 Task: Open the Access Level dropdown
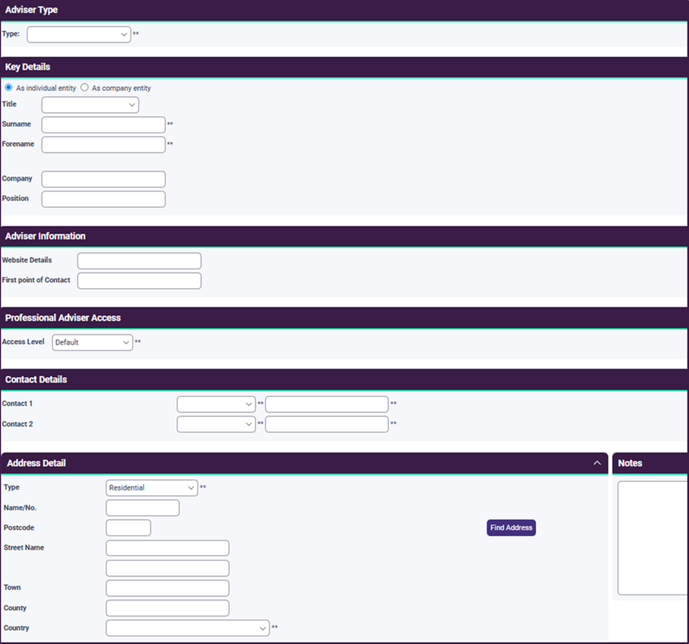click(92, 343)
